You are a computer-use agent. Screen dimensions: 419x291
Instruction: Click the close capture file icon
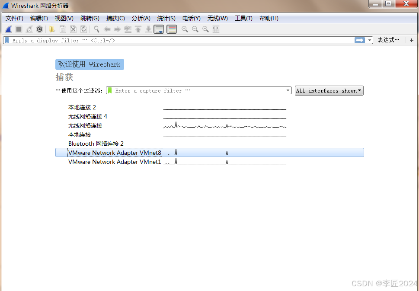[x=73, y=29]
